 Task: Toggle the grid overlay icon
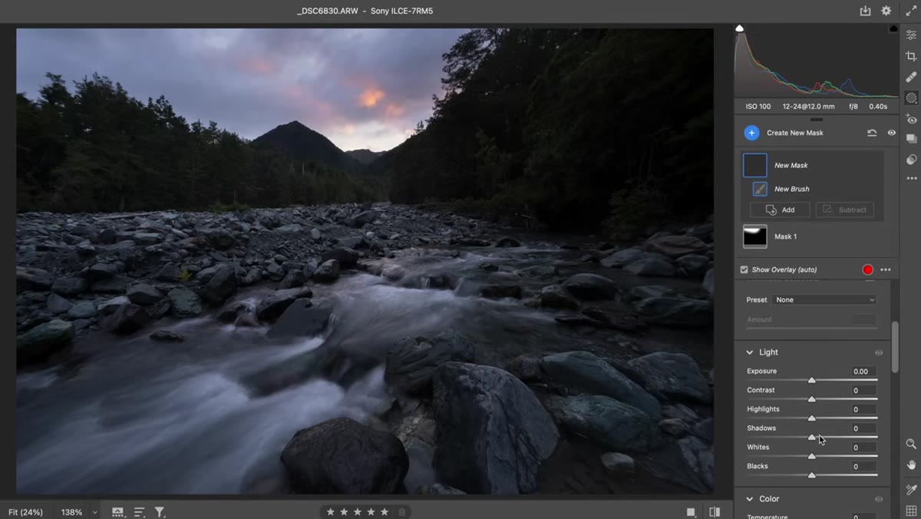point(911,511)
